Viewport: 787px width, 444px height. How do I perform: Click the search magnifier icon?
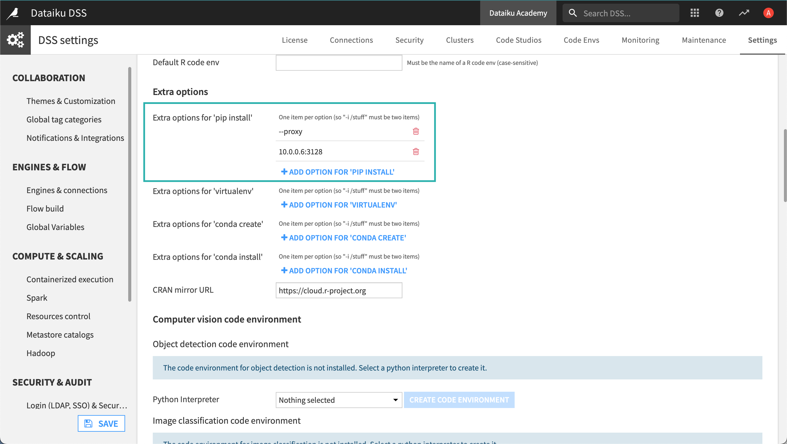(x=573, y=13)
